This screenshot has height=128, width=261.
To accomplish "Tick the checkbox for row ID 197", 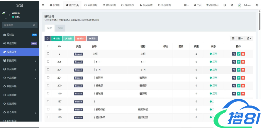I will tap(48, 101).
